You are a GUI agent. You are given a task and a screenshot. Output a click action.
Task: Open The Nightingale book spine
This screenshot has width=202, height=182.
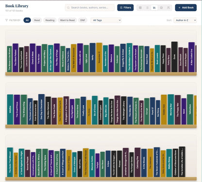(72, 112)
